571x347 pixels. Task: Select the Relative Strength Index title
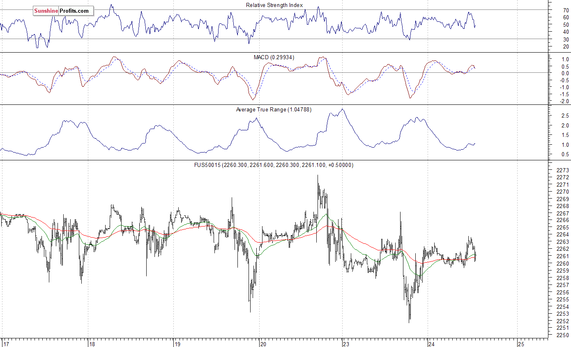[274, 5]
